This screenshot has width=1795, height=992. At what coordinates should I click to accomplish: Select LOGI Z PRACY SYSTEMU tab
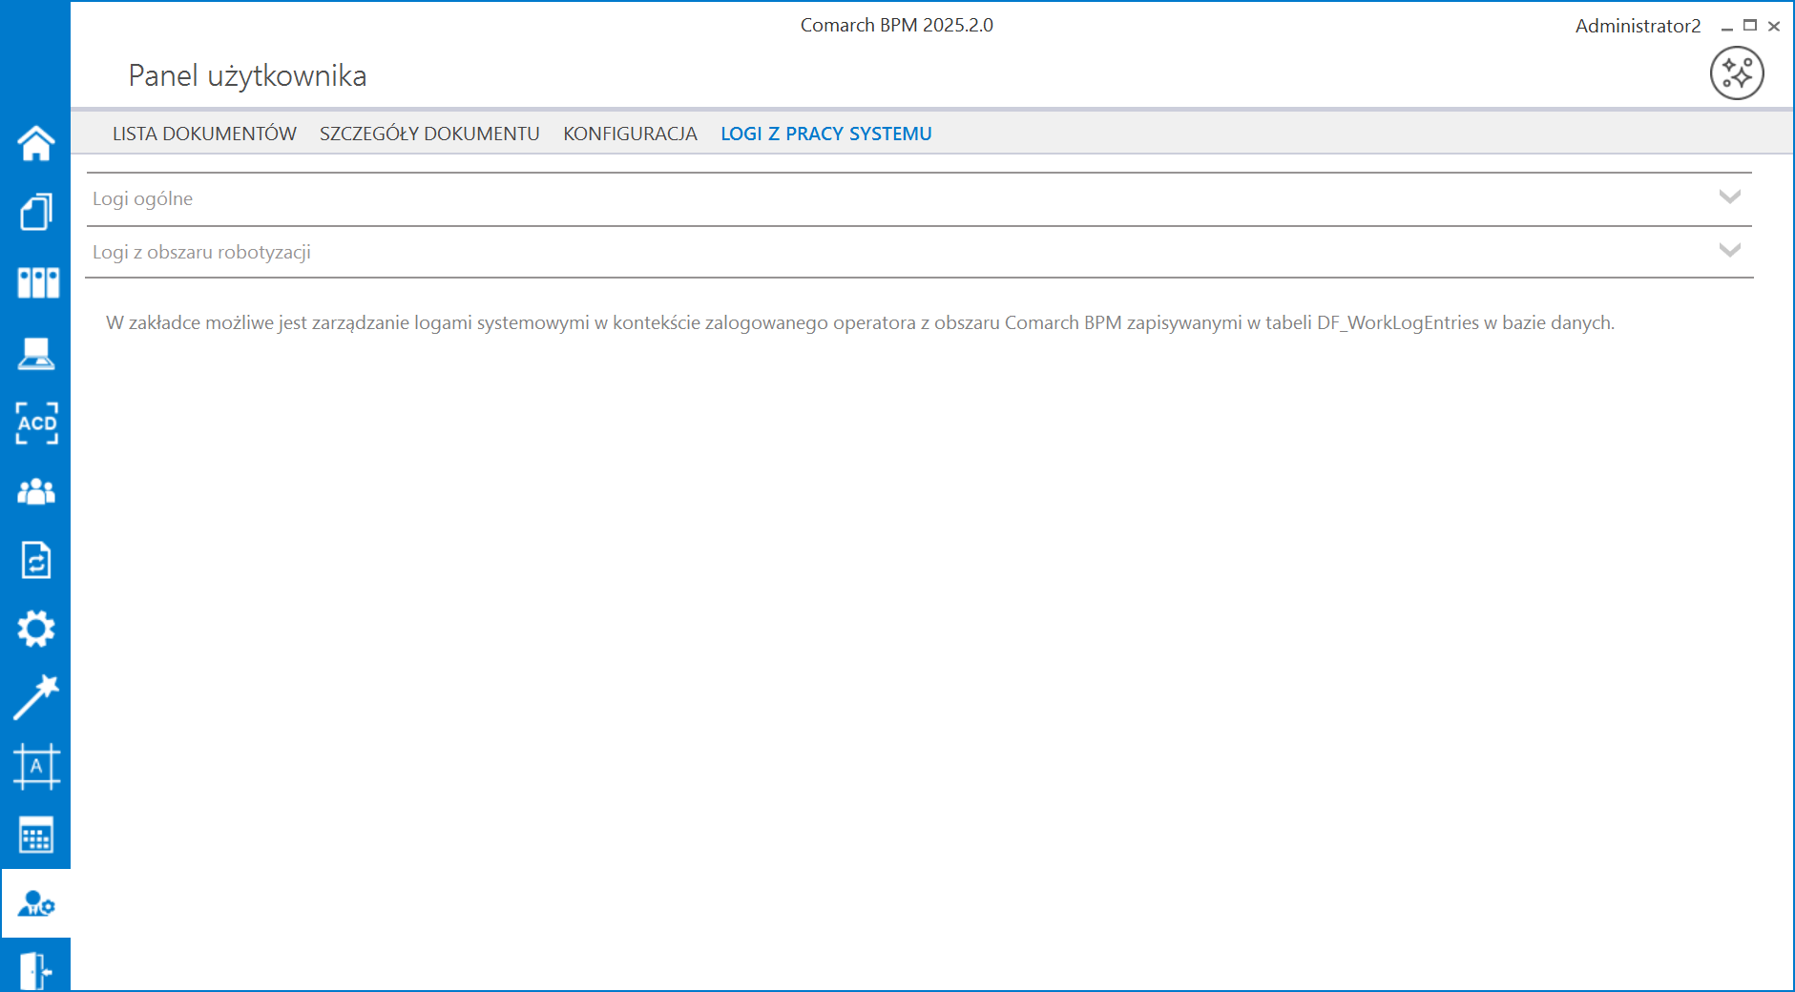826,134
